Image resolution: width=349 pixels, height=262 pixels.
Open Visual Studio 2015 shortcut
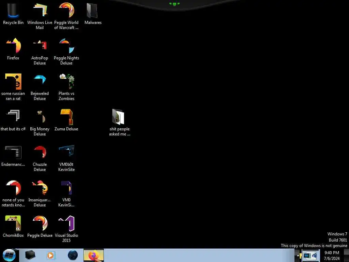(x=66, y=229)
